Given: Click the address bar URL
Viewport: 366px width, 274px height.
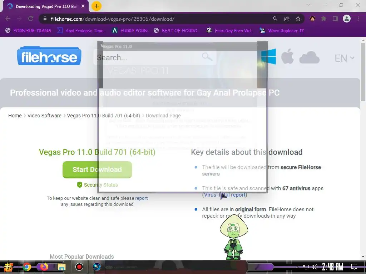Looking at the screenshot, I should (113, 19).
